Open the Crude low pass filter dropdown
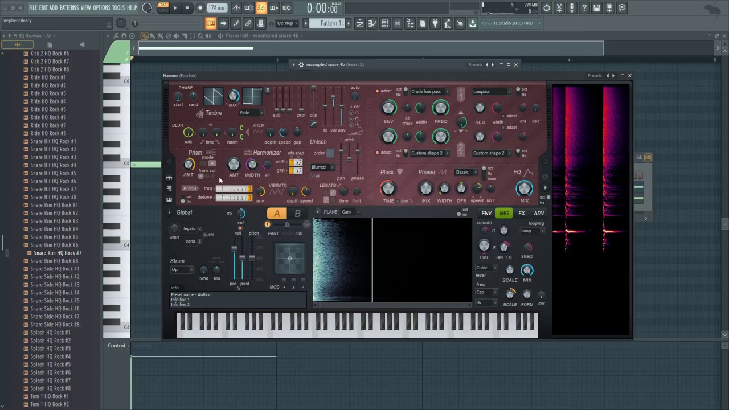Viewport: 729px width, 410px height. pyautogui.click(x=430, y=92)
